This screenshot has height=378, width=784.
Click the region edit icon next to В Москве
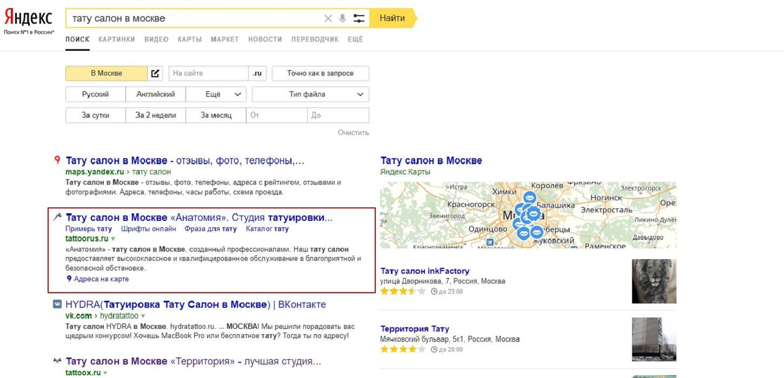pyautogui.click(x=155, y=73)
